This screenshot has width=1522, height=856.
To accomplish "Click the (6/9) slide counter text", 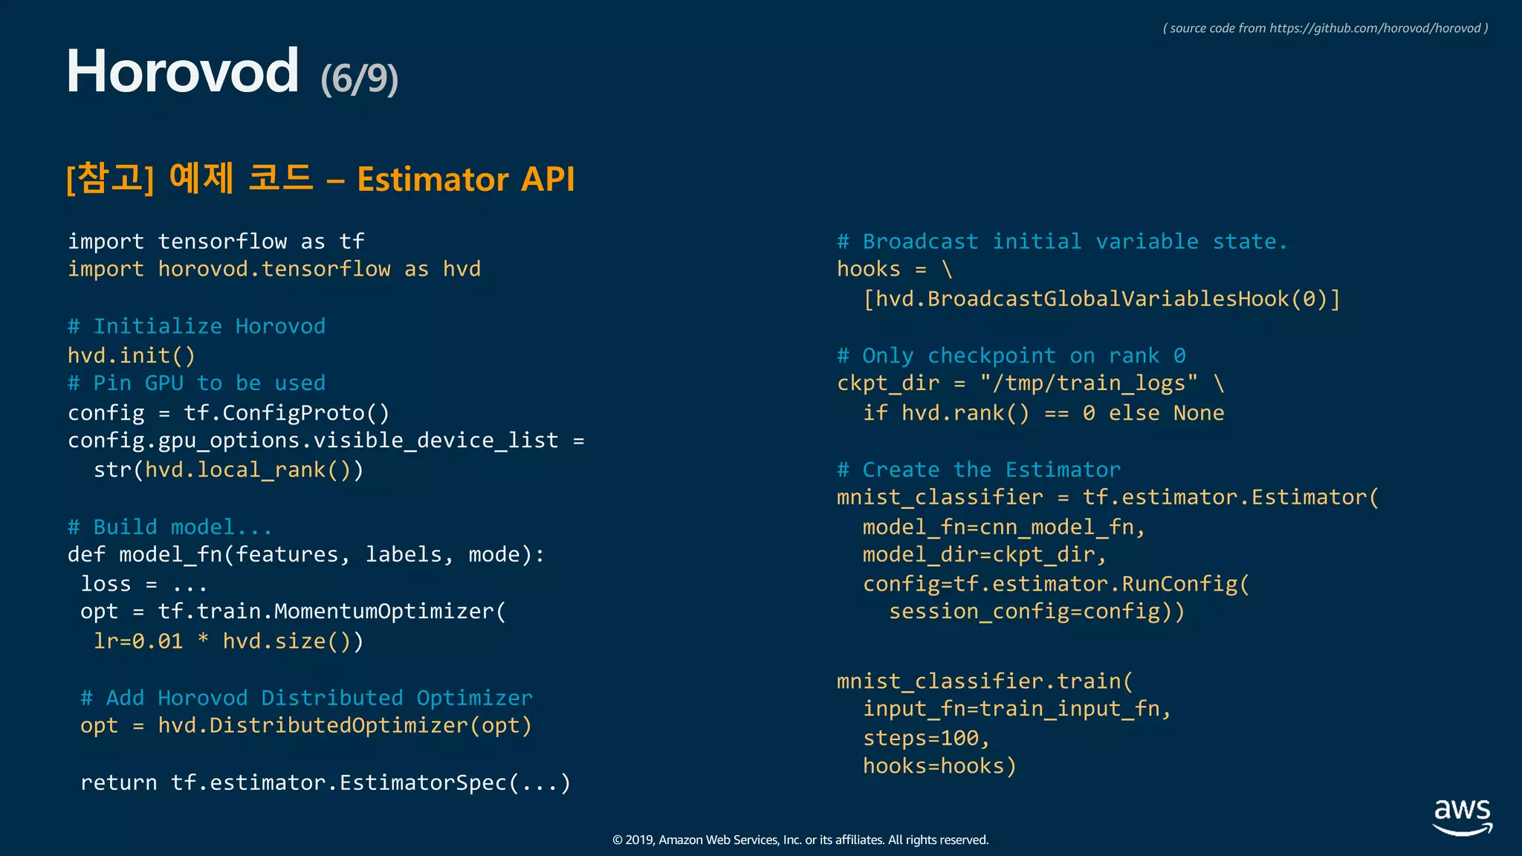I will click(x=359, y=79).
